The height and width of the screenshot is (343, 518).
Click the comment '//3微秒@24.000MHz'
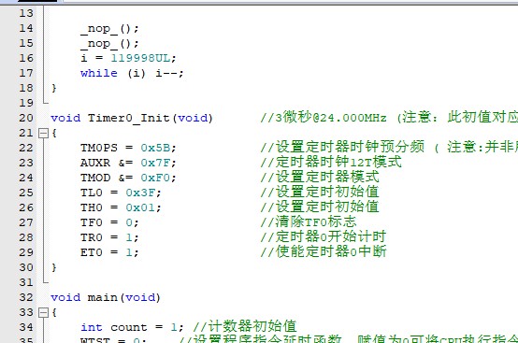click(x=324, y=118)
